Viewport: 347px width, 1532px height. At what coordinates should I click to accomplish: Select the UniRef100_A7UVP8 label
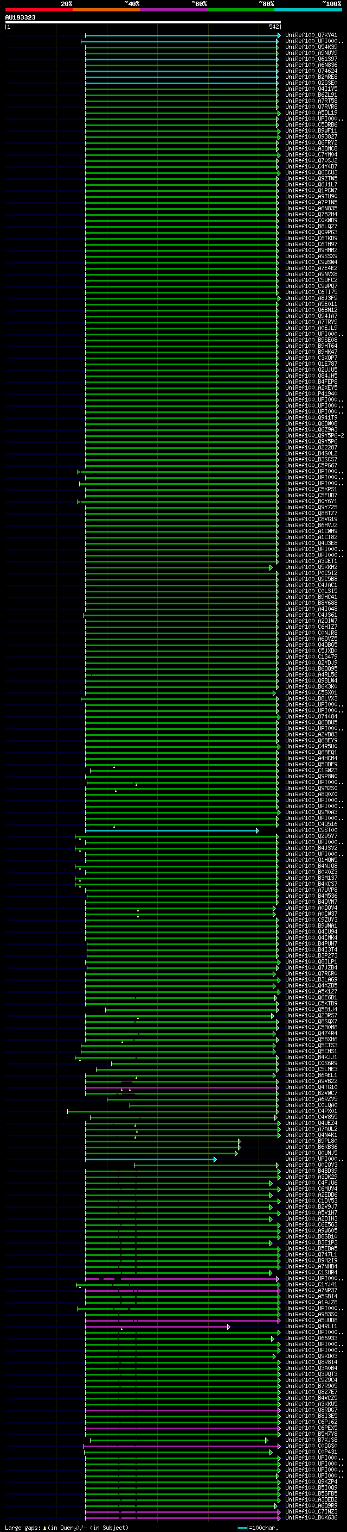click(x=311, y=890)
